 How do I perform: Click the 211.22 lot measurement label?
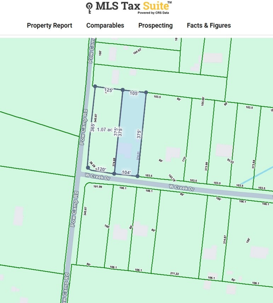[x=174, y=273]
